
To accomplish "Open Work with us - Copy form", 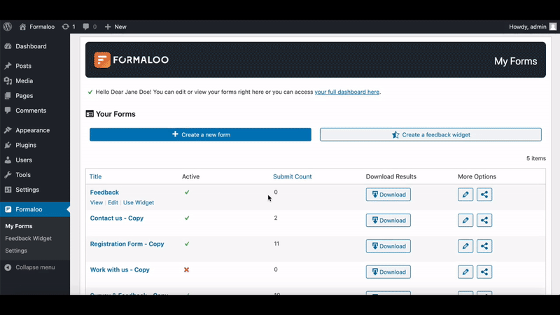I will [x=120, y=269].
